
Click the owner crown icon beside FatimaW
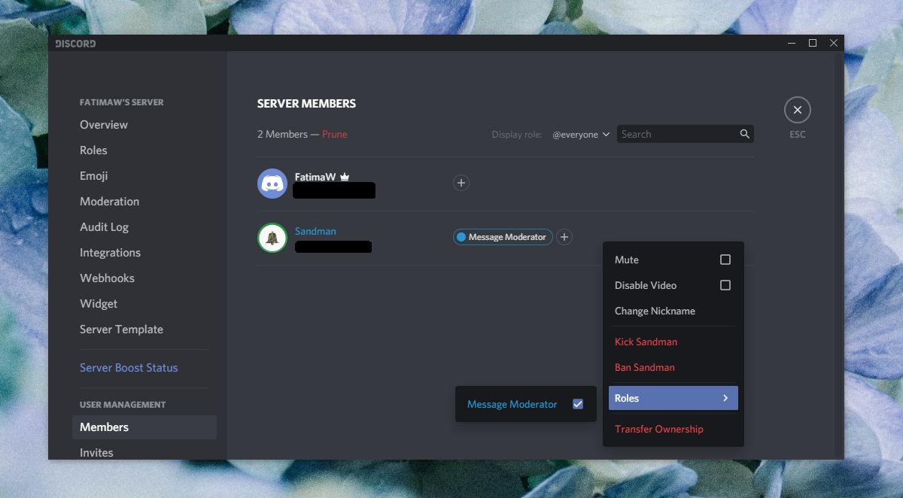click(345, 177)
